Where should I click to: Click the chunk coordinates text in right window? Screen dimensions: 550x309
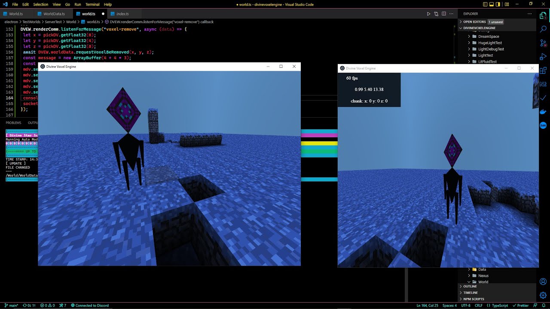(x=369, y=101)
